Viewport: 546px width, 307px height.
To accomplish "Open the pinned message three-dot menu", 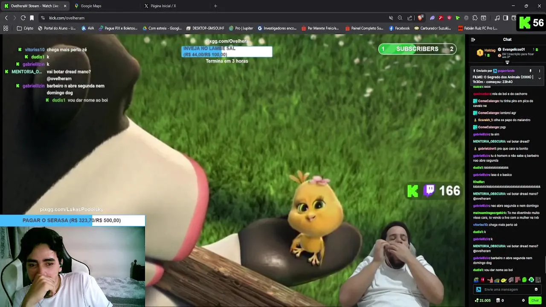I will [539, 71].
